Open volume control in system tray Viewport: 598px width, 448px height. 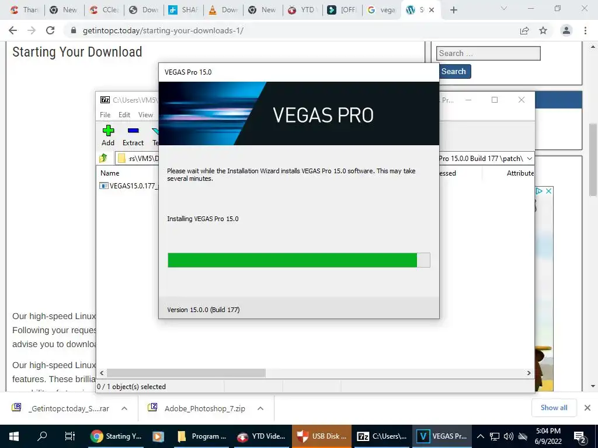click(x=509, y=436)
